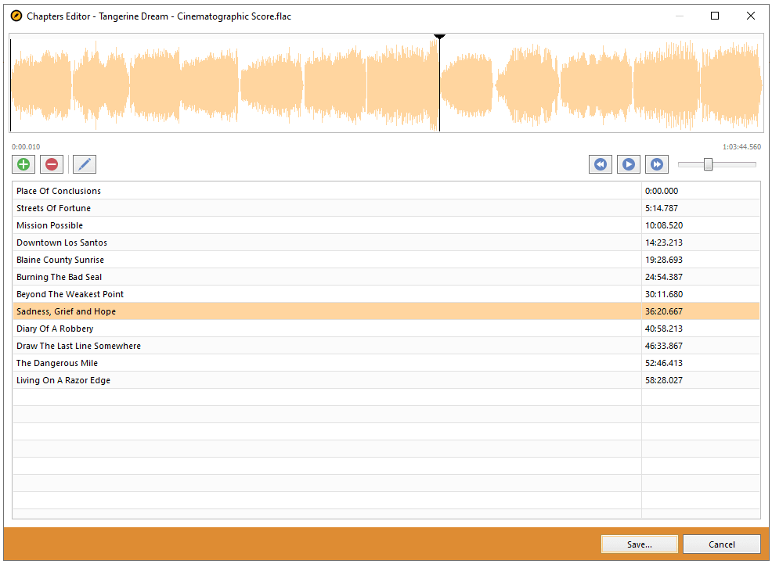Add a new chapter with the plus icon
772x564 pixels.
click(23, 164)
